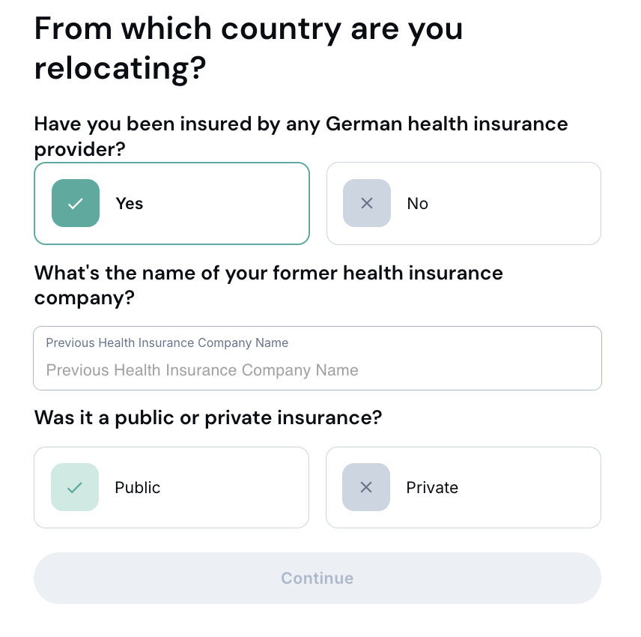Click the light green checkmark next to Public
The image size is (641, 637).
(x=75, y=487)
